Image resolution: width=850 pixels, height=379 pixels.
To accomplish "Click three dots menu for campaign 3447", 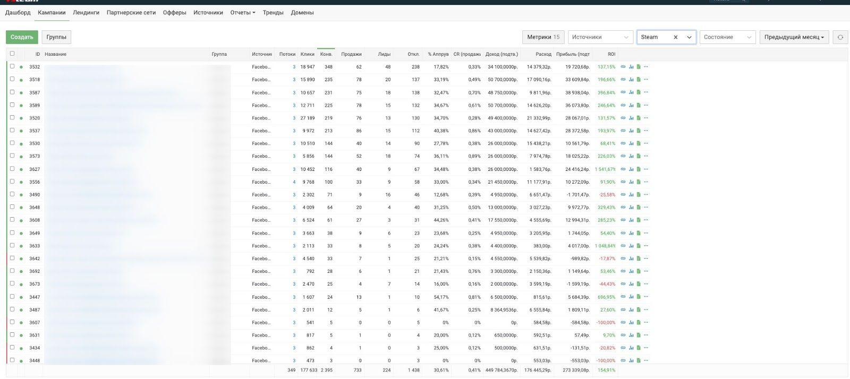I will coord(646,297).
